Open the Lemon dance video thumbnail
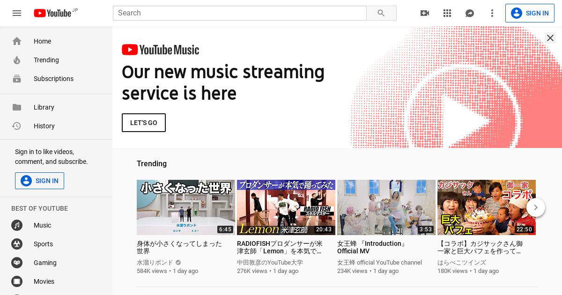 pos(286,207)
